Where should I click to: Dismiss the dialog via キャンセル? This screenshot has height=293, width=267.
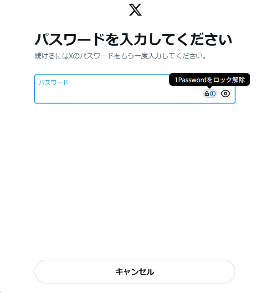[x=135, y=272]
